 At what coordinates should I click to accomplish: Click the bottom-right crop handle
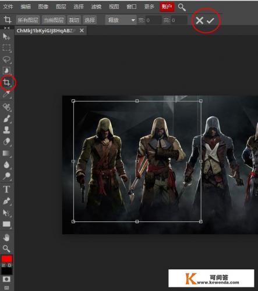tap(201, 221)
